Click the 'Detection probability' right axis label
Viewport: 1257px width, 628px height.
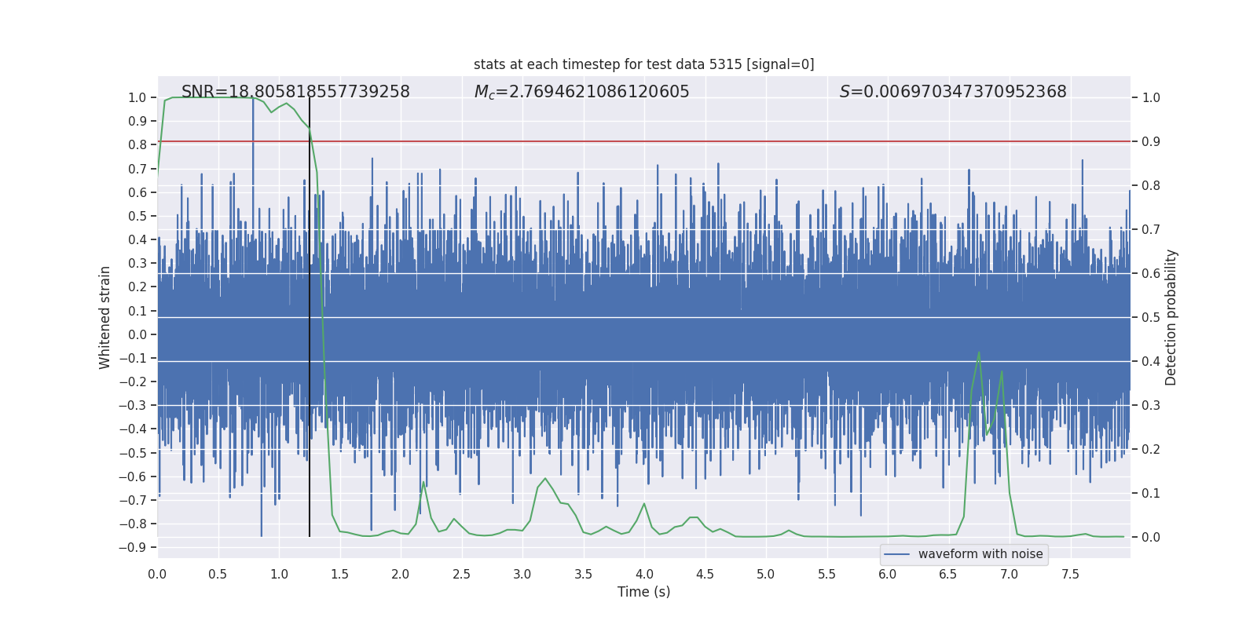pos(1171,317)
